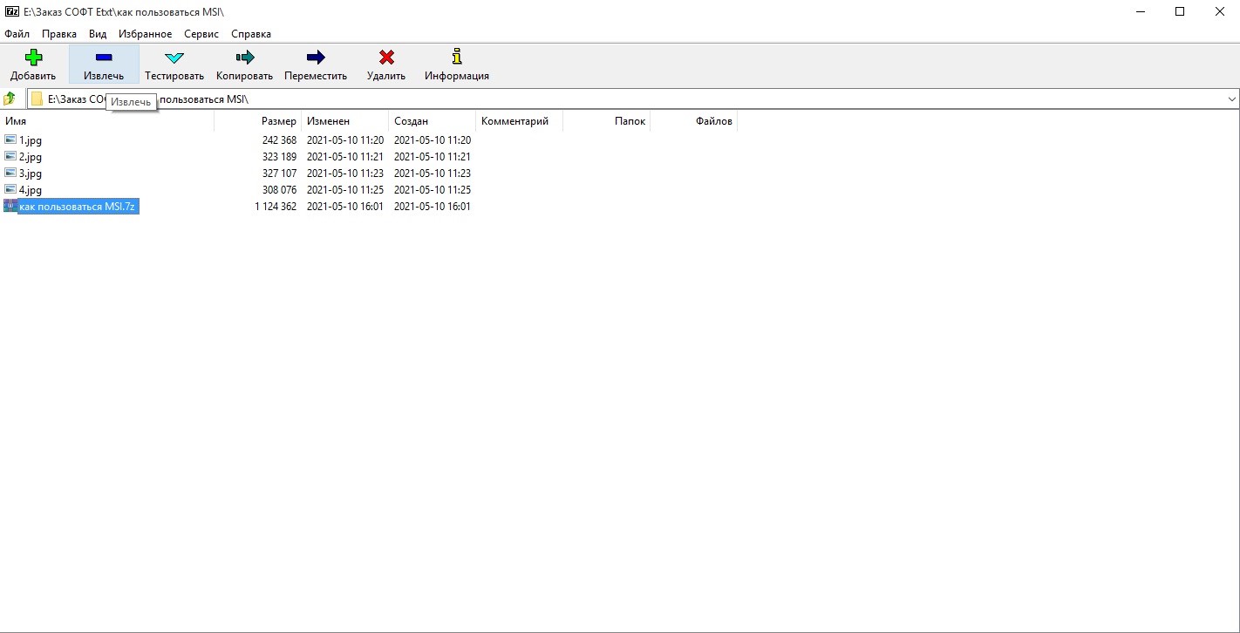Sort files by Размер column header
Screen dimensions: 1240x633
pos(278,121)
